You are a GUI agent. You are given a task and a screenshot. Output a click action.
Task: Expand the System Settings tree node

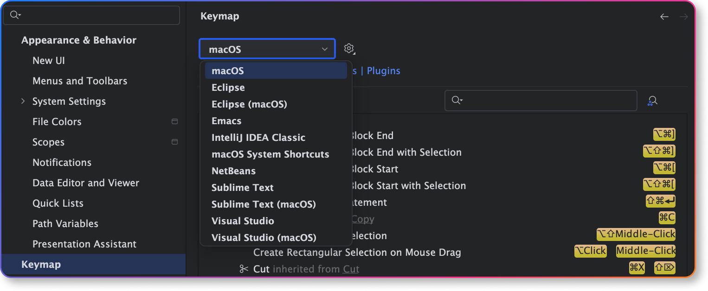pos(23,101)
